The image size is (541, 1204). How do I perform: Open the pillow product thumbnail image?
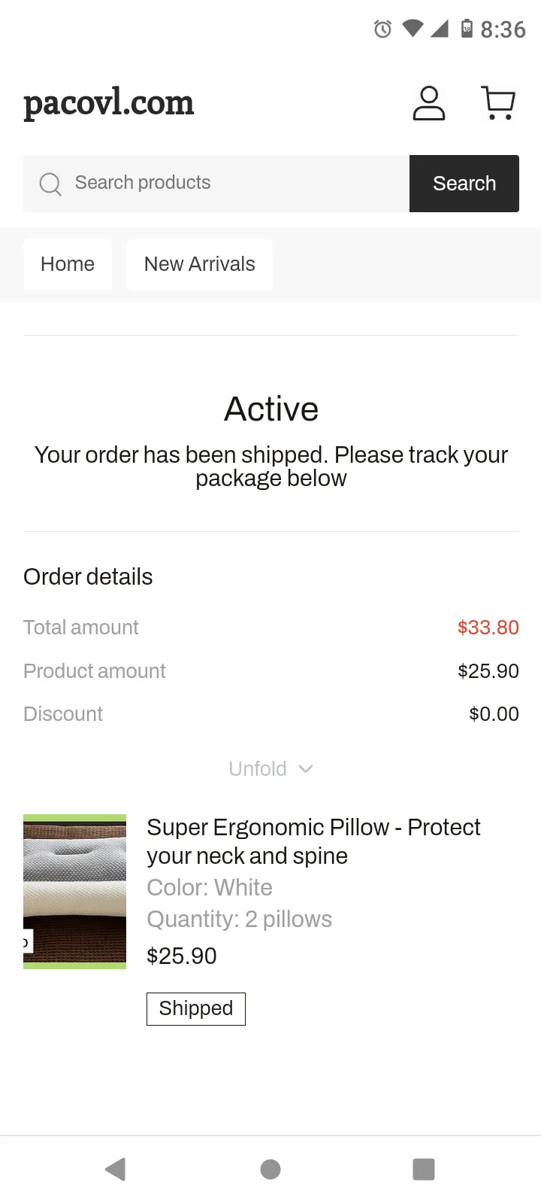(75, 892)
